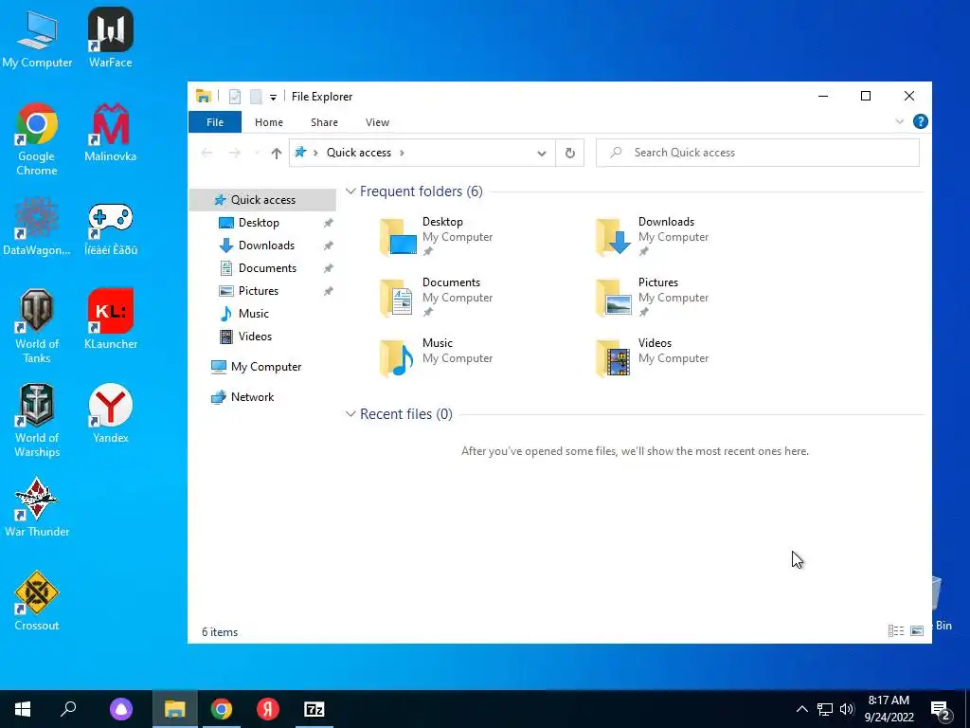
Task: Launch WarFace from the desktop
Action: click(x=111, y=38)
